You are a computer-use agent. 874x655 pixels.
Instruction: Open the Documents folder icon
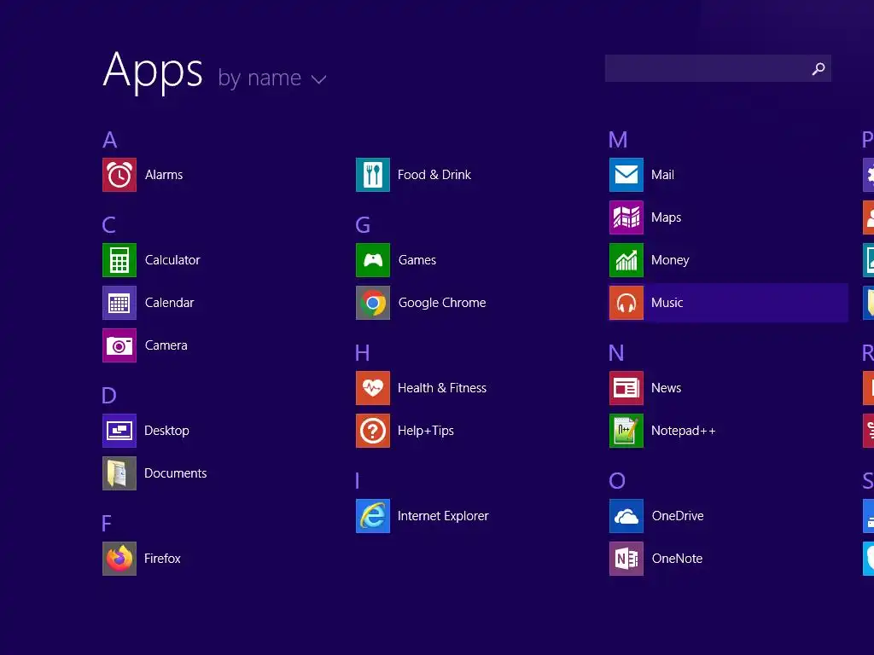tap(119, 473)
